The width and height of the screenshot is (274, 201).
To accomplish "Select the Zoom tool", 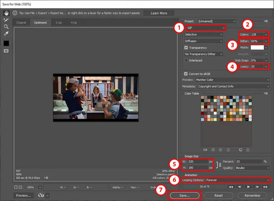I will [x=6, y=27].
